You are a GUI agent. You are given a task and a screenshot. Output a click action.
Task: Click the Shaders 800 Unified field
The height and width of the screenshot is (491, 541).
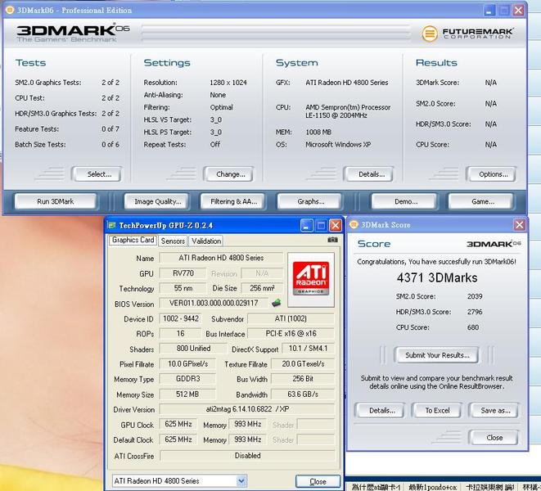pyautogui.click(x=193, y=349)
